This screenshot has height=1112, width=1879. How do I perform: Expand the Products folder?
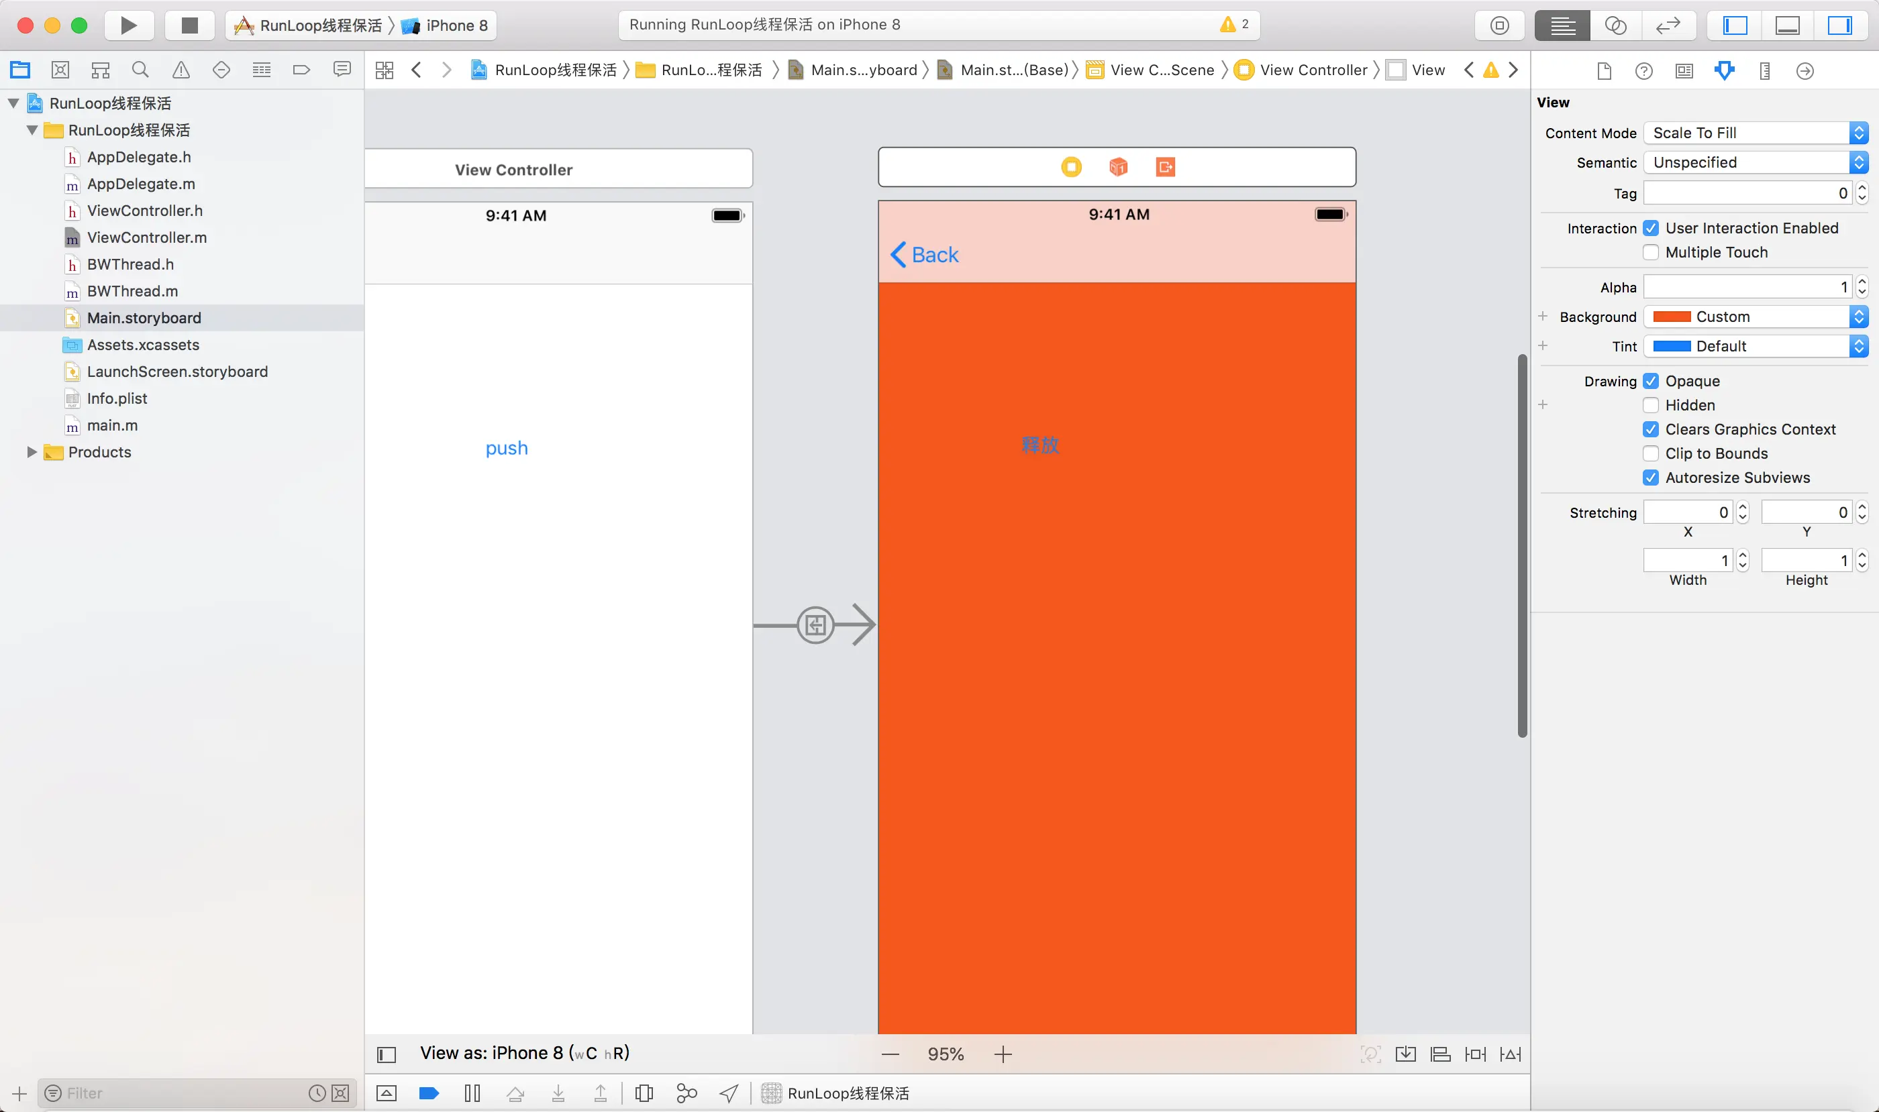[x=32, y=452]
